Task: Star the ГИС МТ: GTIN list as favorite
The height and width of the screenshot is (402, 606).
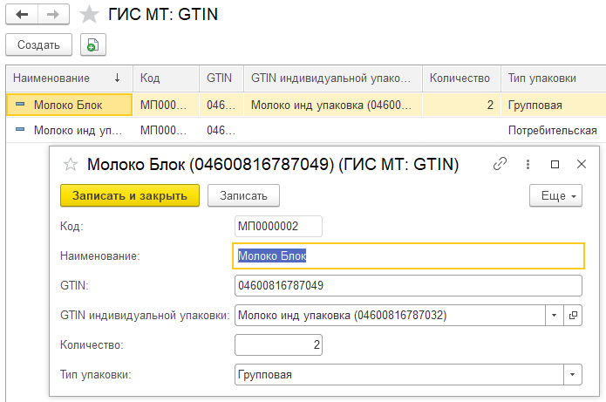Action: [88, 14]
